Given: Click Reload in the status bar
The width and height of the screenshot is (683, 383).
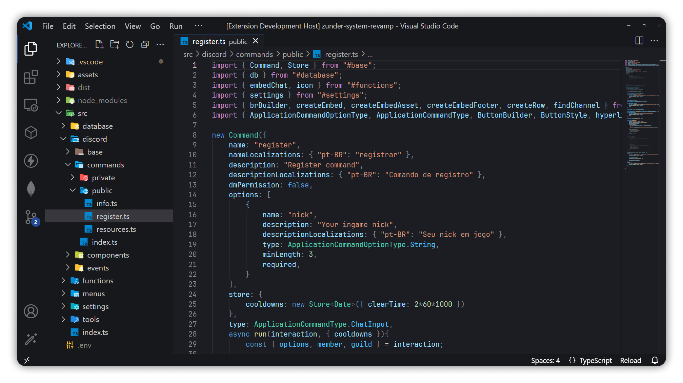Looking at the screenshot, I should point(630,361).
